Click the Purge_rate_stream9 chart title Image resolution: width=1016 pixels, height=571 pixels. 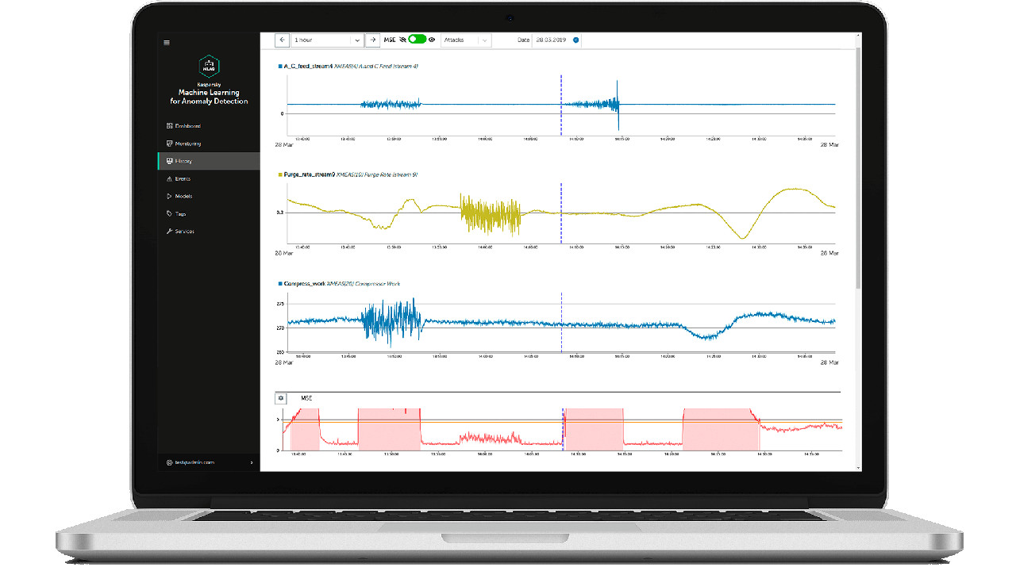[x=351, y=174]
